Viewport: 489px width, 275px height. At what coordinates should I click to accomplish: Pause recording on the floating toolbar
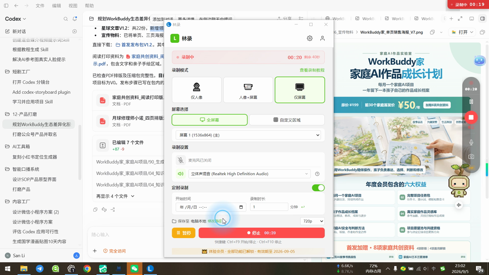471,102
